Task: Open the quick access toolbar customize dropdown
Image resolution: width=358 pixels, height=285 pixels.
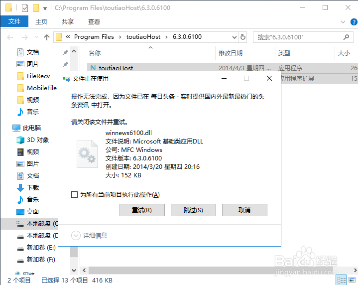Action: pos(45,8)
